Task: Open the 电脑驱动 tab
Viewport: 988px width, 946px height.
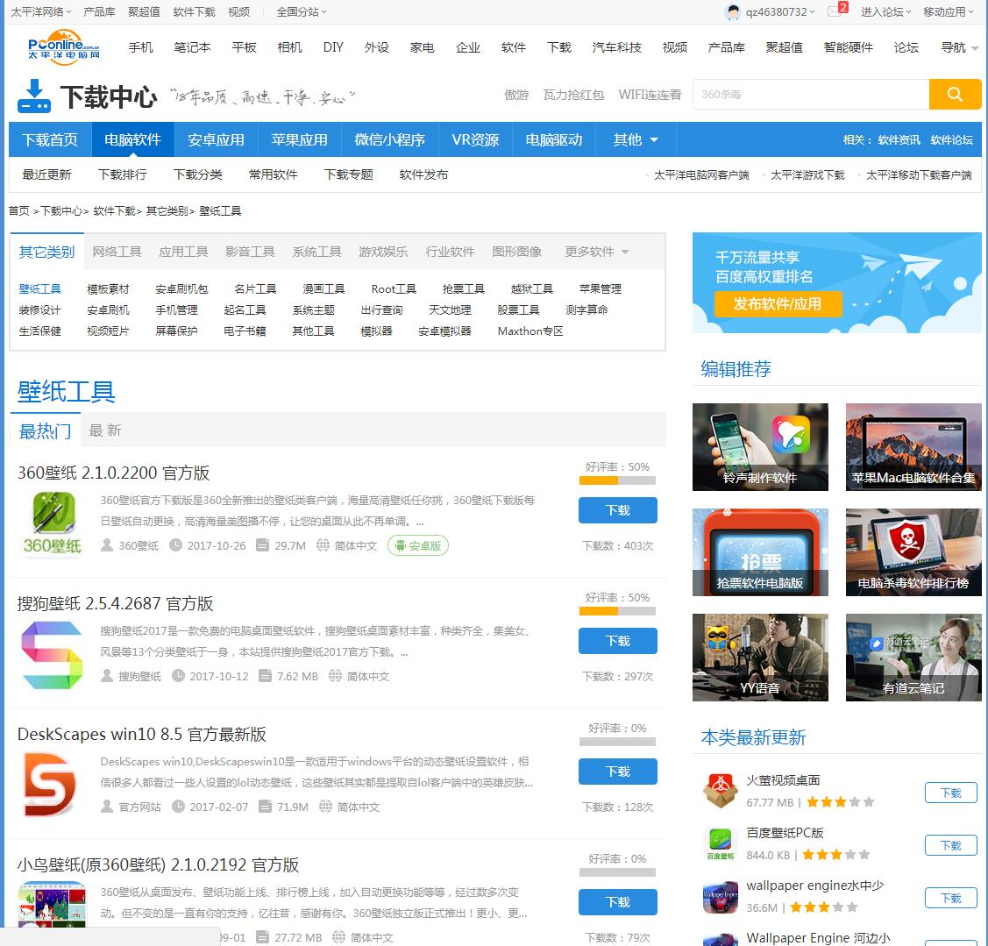Action: [x=554, y=140]
